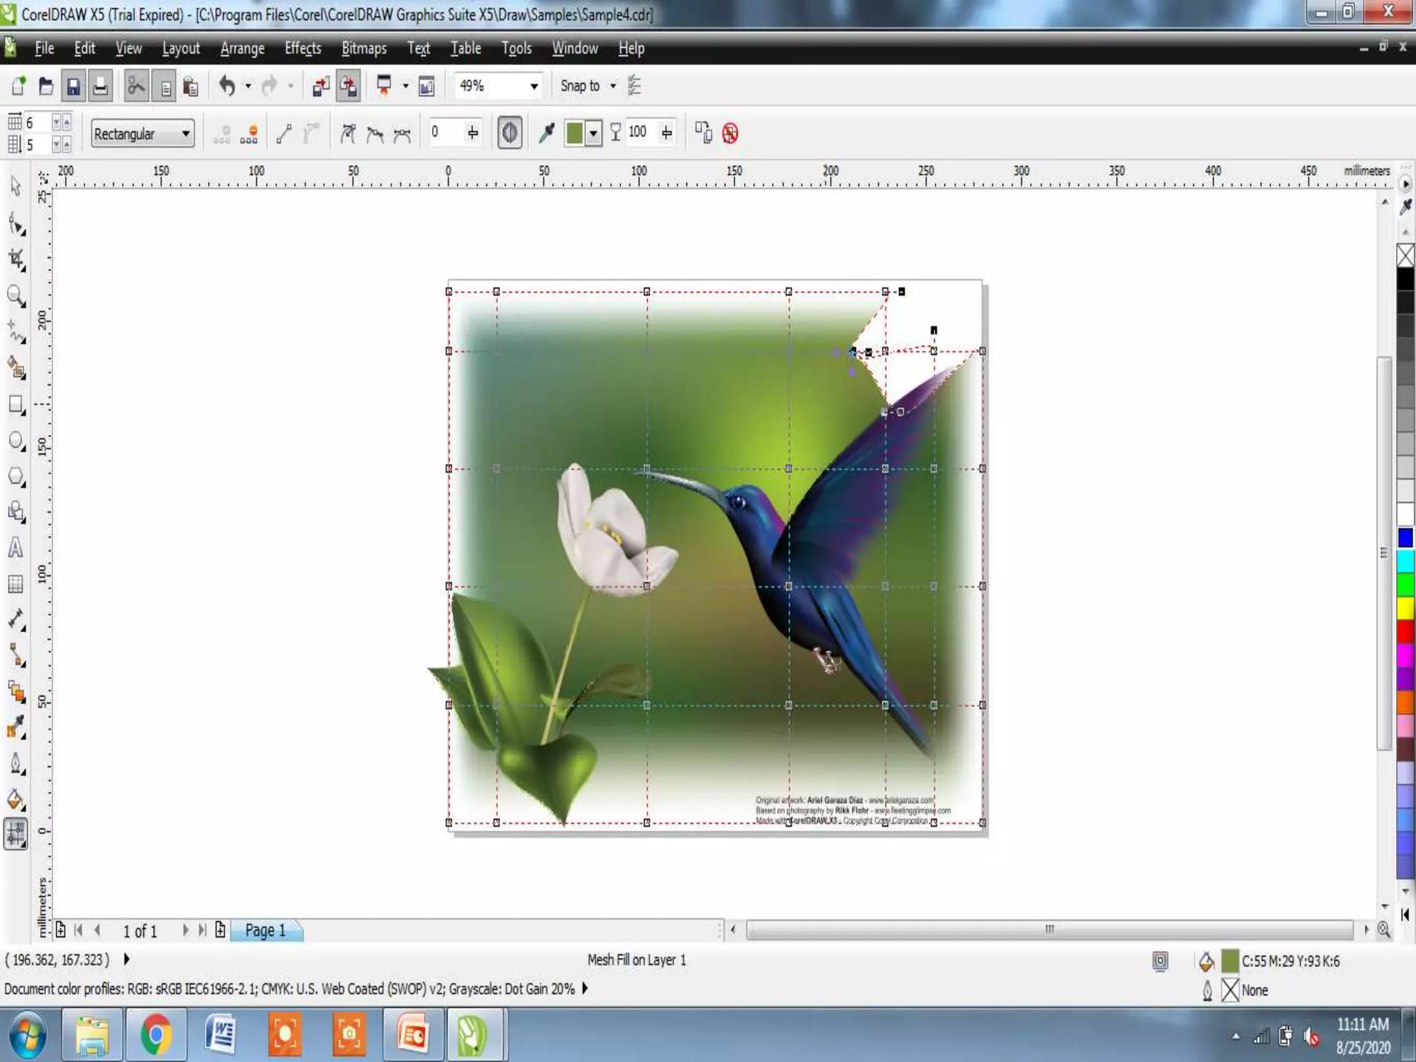Switch to the Page 1 tab
The image size is (1416, 1062).
pos(265,931)
